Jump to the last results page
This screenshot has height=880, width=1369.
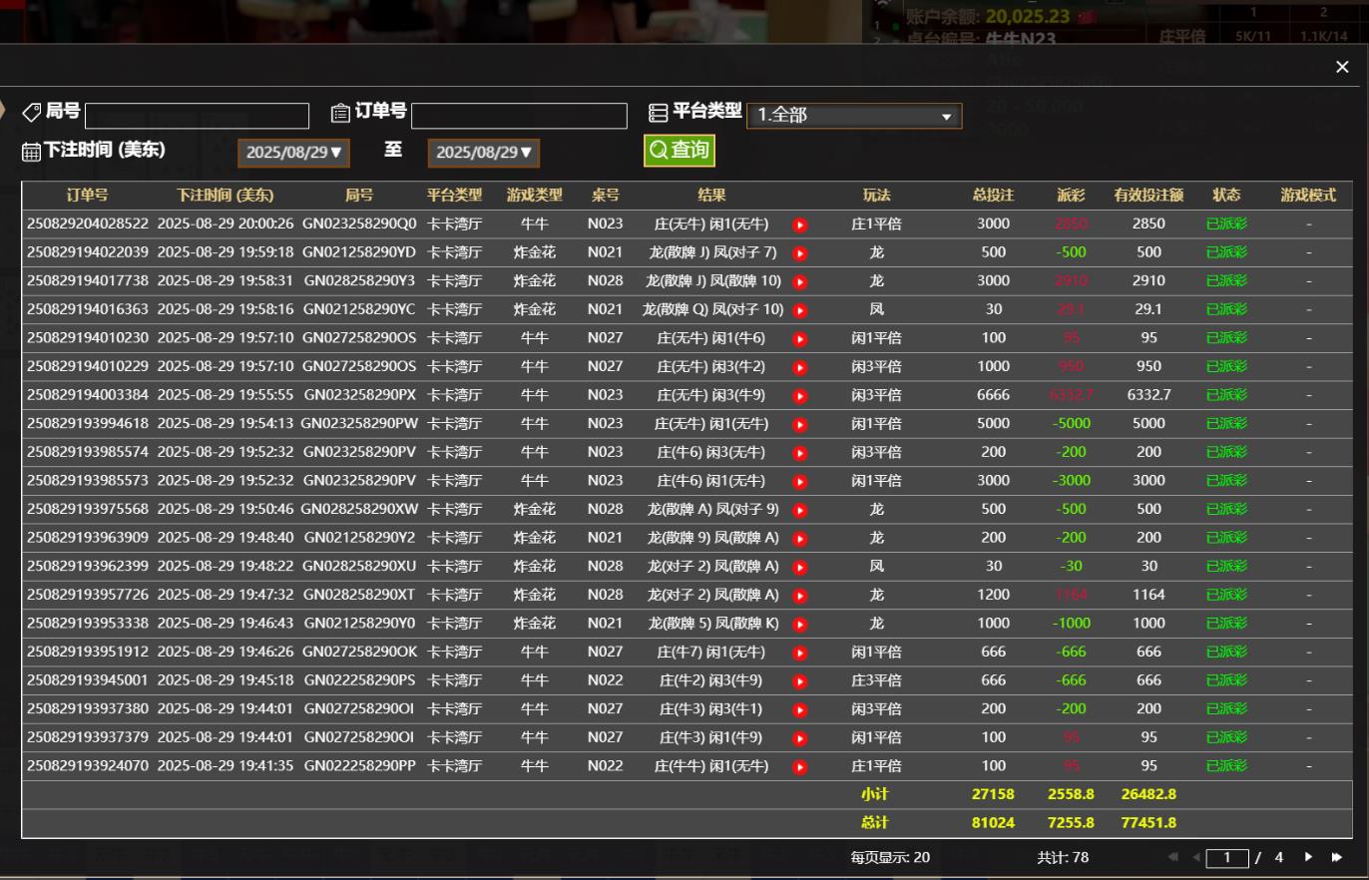click(x=1336, y=857)
